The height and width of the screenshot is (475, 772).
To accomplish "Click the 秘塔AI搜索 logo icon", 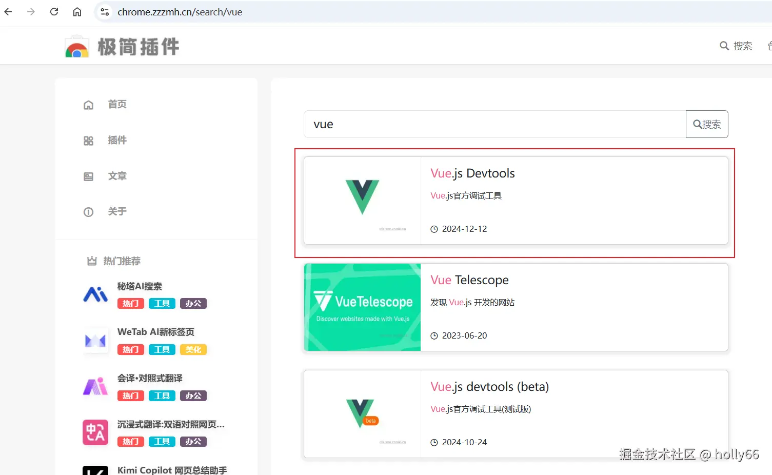I will tap(95, 294).
